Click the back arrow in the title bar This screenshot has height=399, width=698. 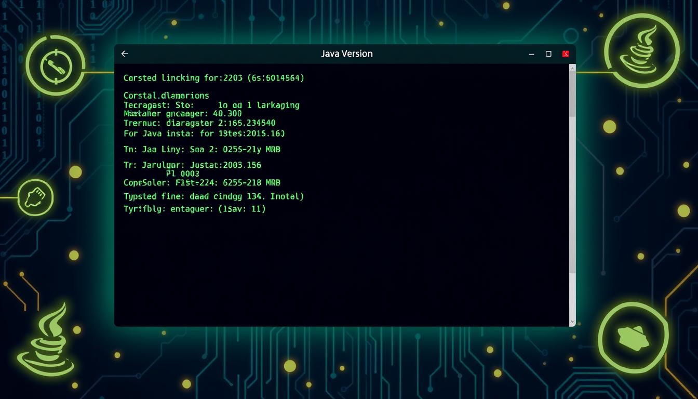(125, 54)
